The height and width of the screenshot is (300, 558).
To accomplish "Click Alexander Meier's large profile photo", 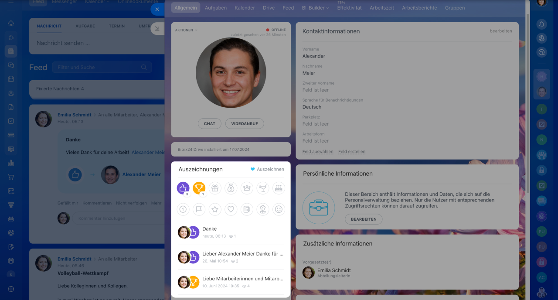I will pyautogui.click(x=231, y=73).
